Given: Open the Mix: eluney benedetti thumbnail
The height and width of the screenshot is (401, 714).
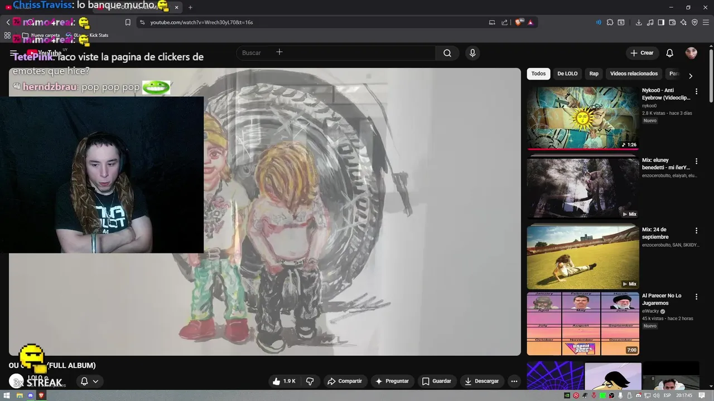Looking at the screenshot, I should [x=583, y=188].
